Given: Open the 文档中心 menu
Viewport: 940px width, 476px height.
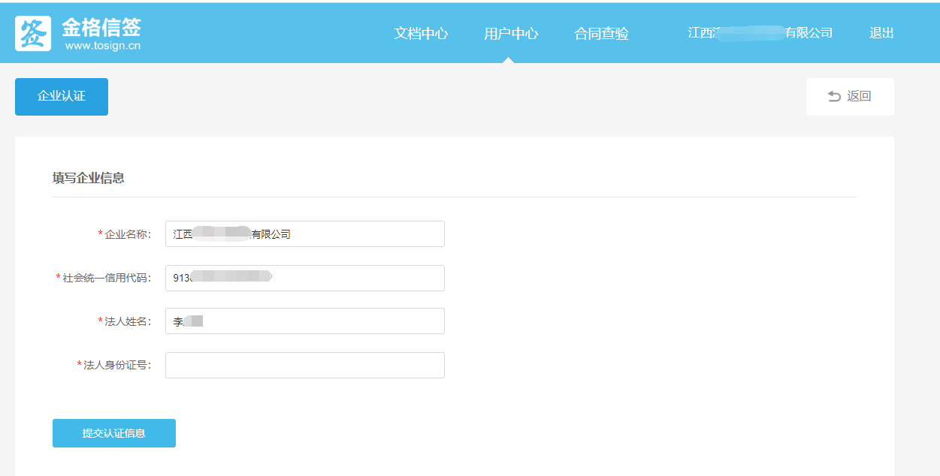Looking at the screenshot, I should pyautogui.click(x=421, y=34).
